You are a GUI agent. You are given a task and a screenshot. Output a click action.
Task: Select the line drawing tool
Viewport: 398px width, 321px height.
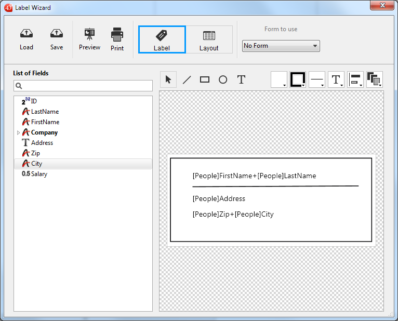pos(187,79)
